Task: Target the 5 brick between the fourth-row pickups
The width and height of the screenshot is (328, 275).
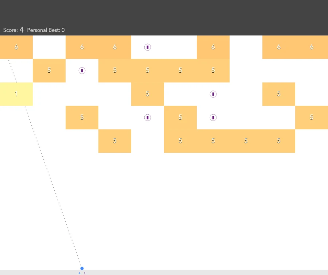Action: 180,118
